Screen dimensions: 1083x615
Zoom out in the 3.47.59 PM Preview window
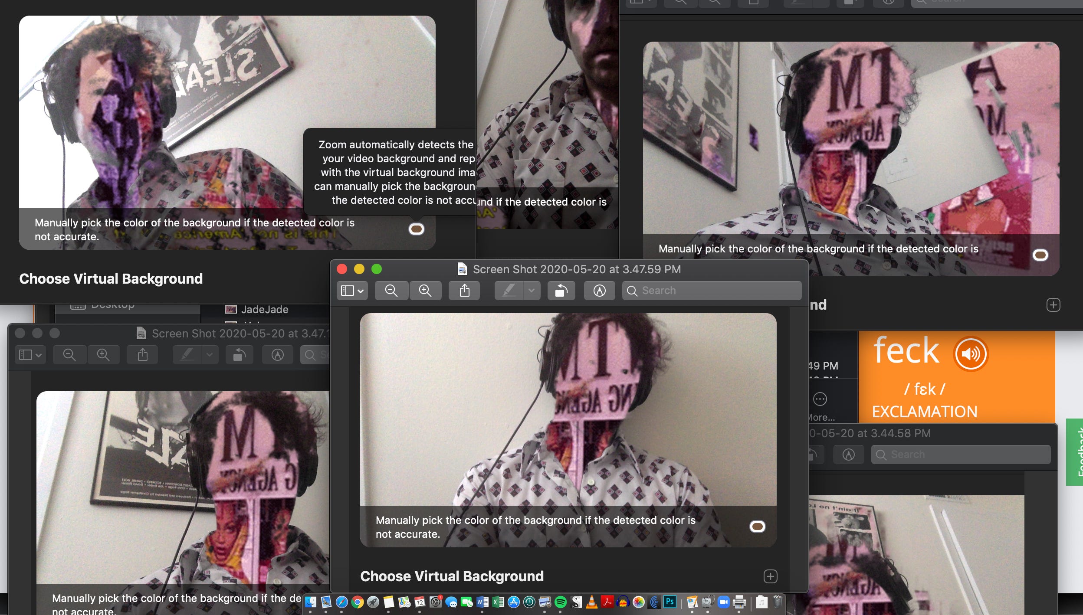click(391, 291)
